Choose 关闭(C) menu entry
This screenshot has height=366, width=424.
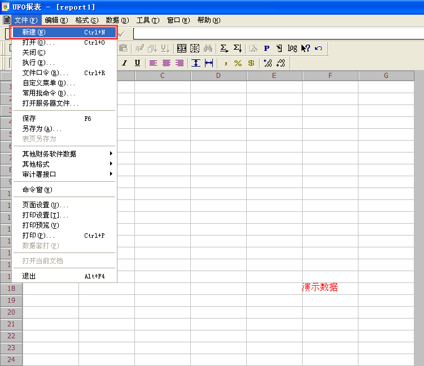pyautogui.click(x=64, y=53)
